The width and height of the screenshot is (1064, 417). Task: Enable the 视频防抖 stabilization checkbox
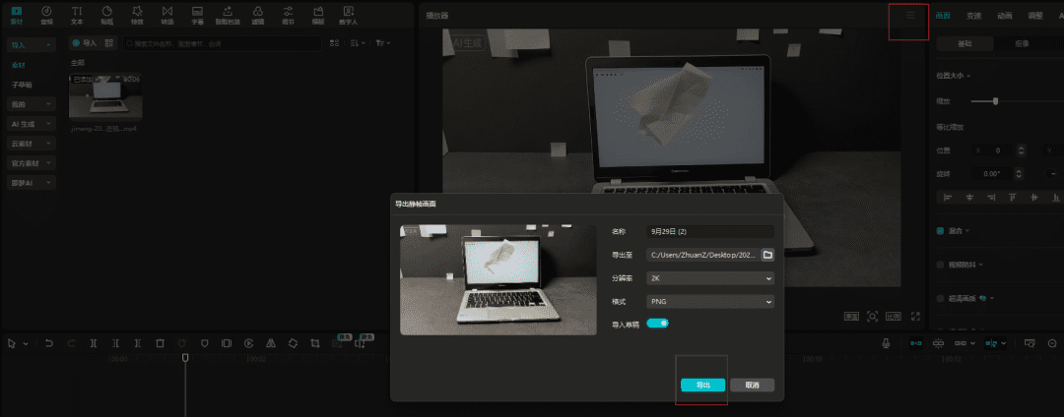point(941,265)
